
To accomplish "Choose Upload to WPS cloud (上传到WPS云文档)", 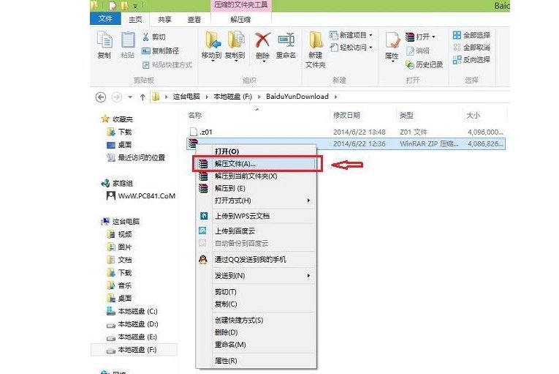I will pos(255,216).
